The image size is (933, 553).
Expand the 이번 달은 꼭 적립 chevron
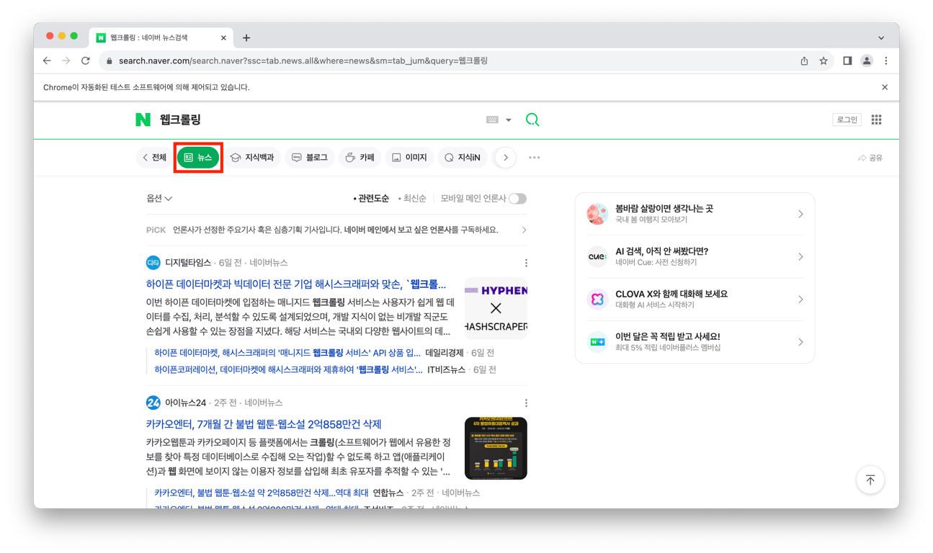(800, 342)
